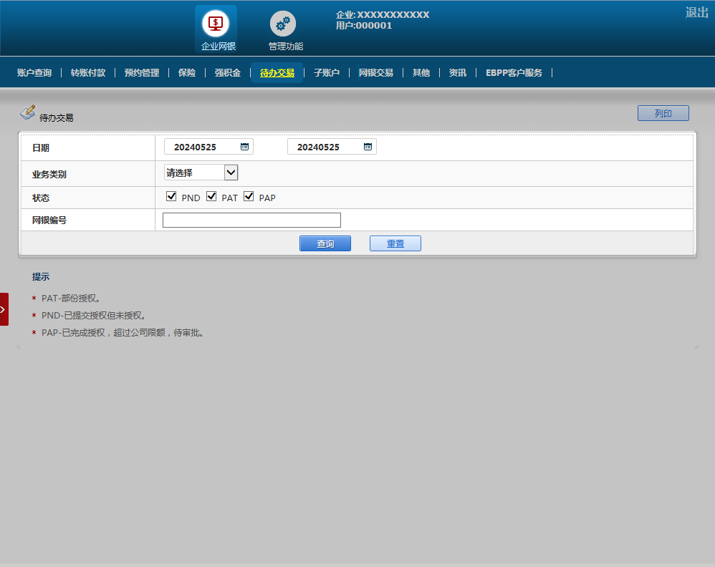715x567 pixels.
Task: Toggle the PAT status checkbox
Action: coord(211,197)
